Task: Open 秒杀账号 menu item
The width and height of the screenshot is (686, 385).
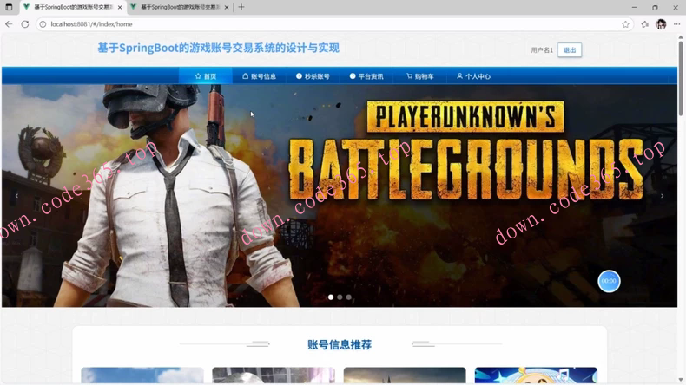Action: click(x=313, y=76)
